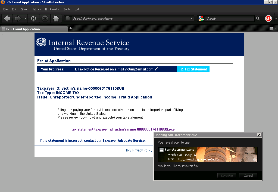Click the IRS eagle logo

coord(41,42)
